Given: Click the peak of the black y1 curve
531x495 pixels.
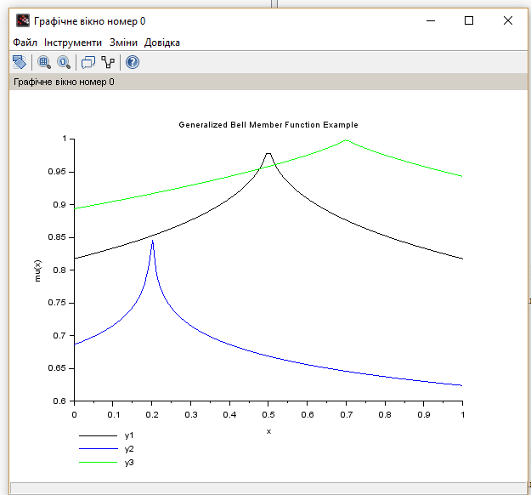Looking at the screenshot, I should pyautogui.click(x=268, y=154).
